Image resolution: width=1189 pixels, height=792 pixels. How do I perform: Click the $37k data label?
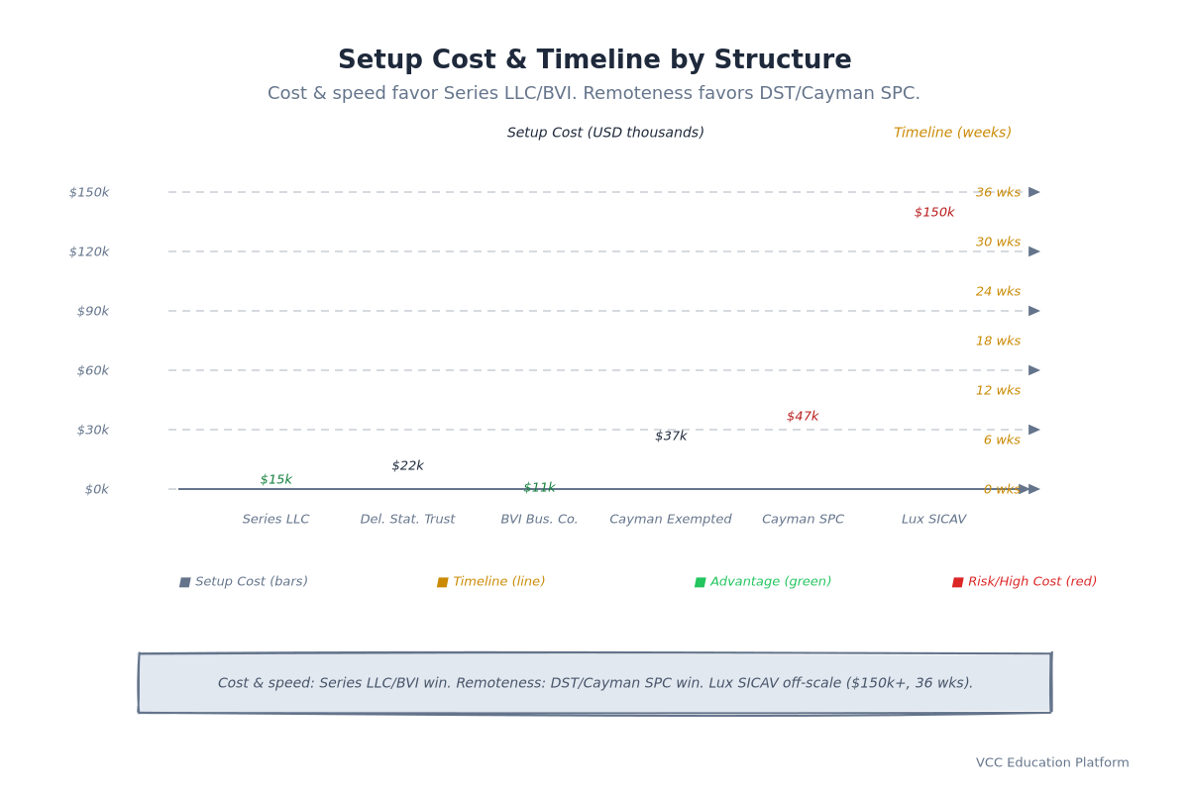[671, 436]
